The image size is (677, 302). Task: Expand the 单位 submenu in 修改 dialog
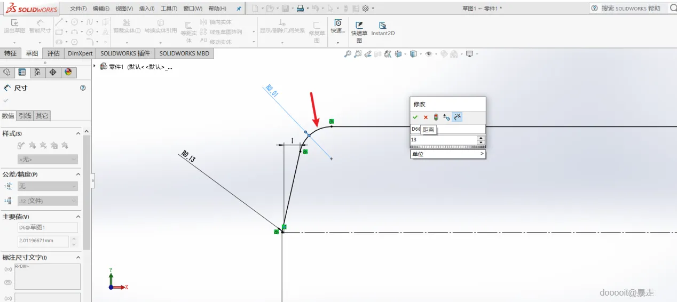[447, 154]
